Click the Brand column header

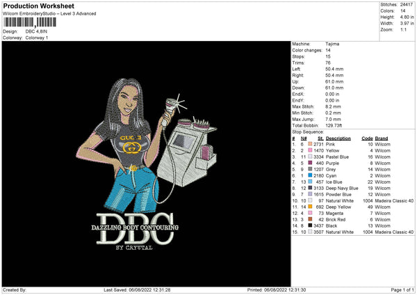click(382, 138)
